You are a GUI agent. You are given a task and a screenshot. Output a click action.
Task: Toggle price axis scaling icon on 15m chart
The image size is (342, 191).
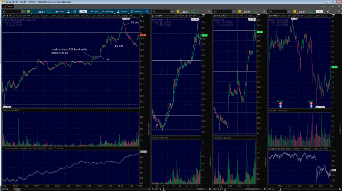click(259, 16)
